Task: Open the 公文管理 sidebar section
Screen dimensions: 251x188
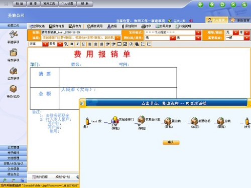Action: point(14,147)
